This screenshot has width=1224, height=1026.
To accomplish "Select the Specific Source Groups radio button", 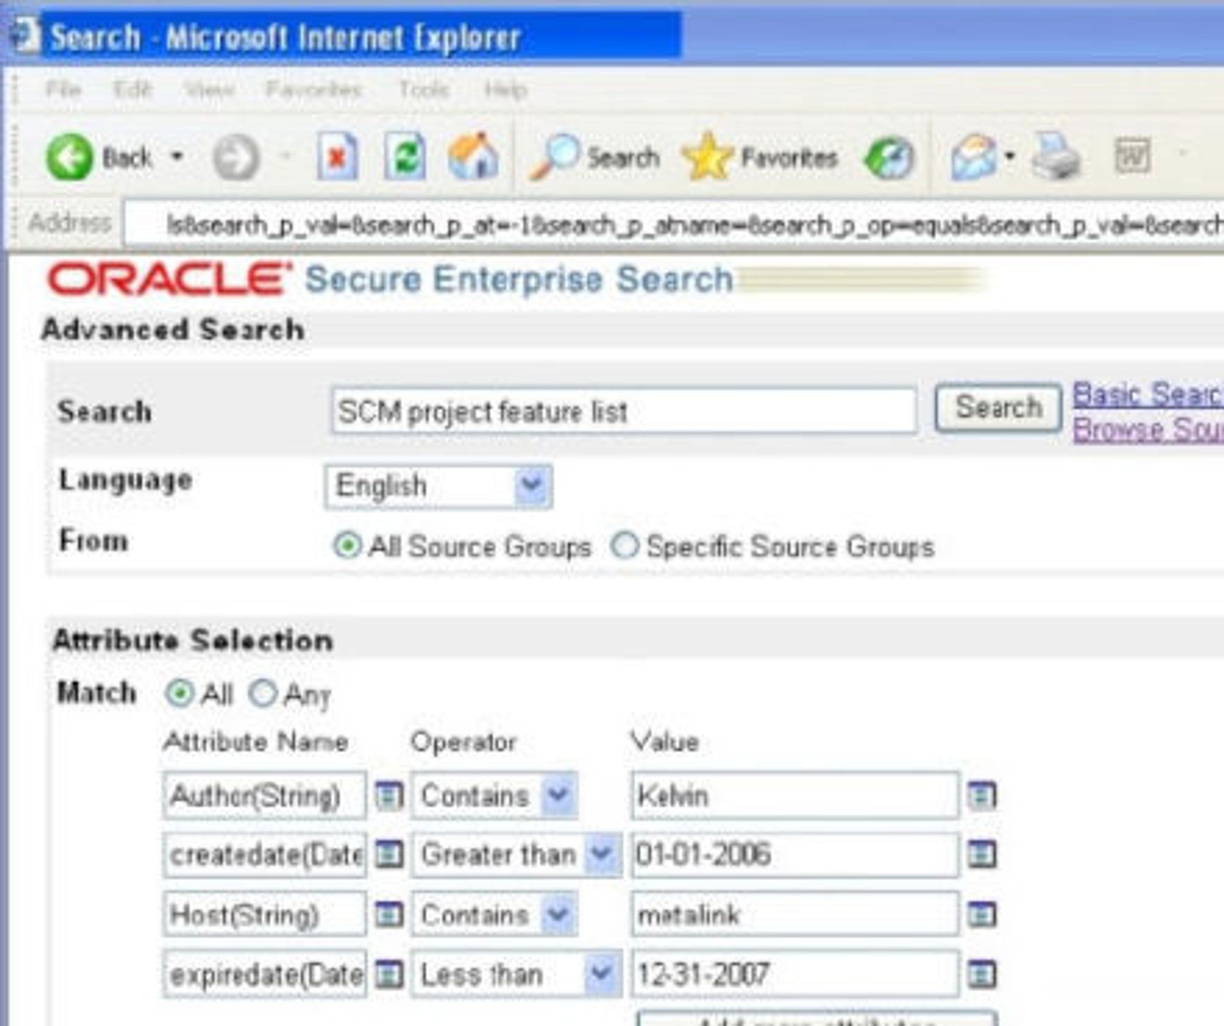I will tap(624, 545).
